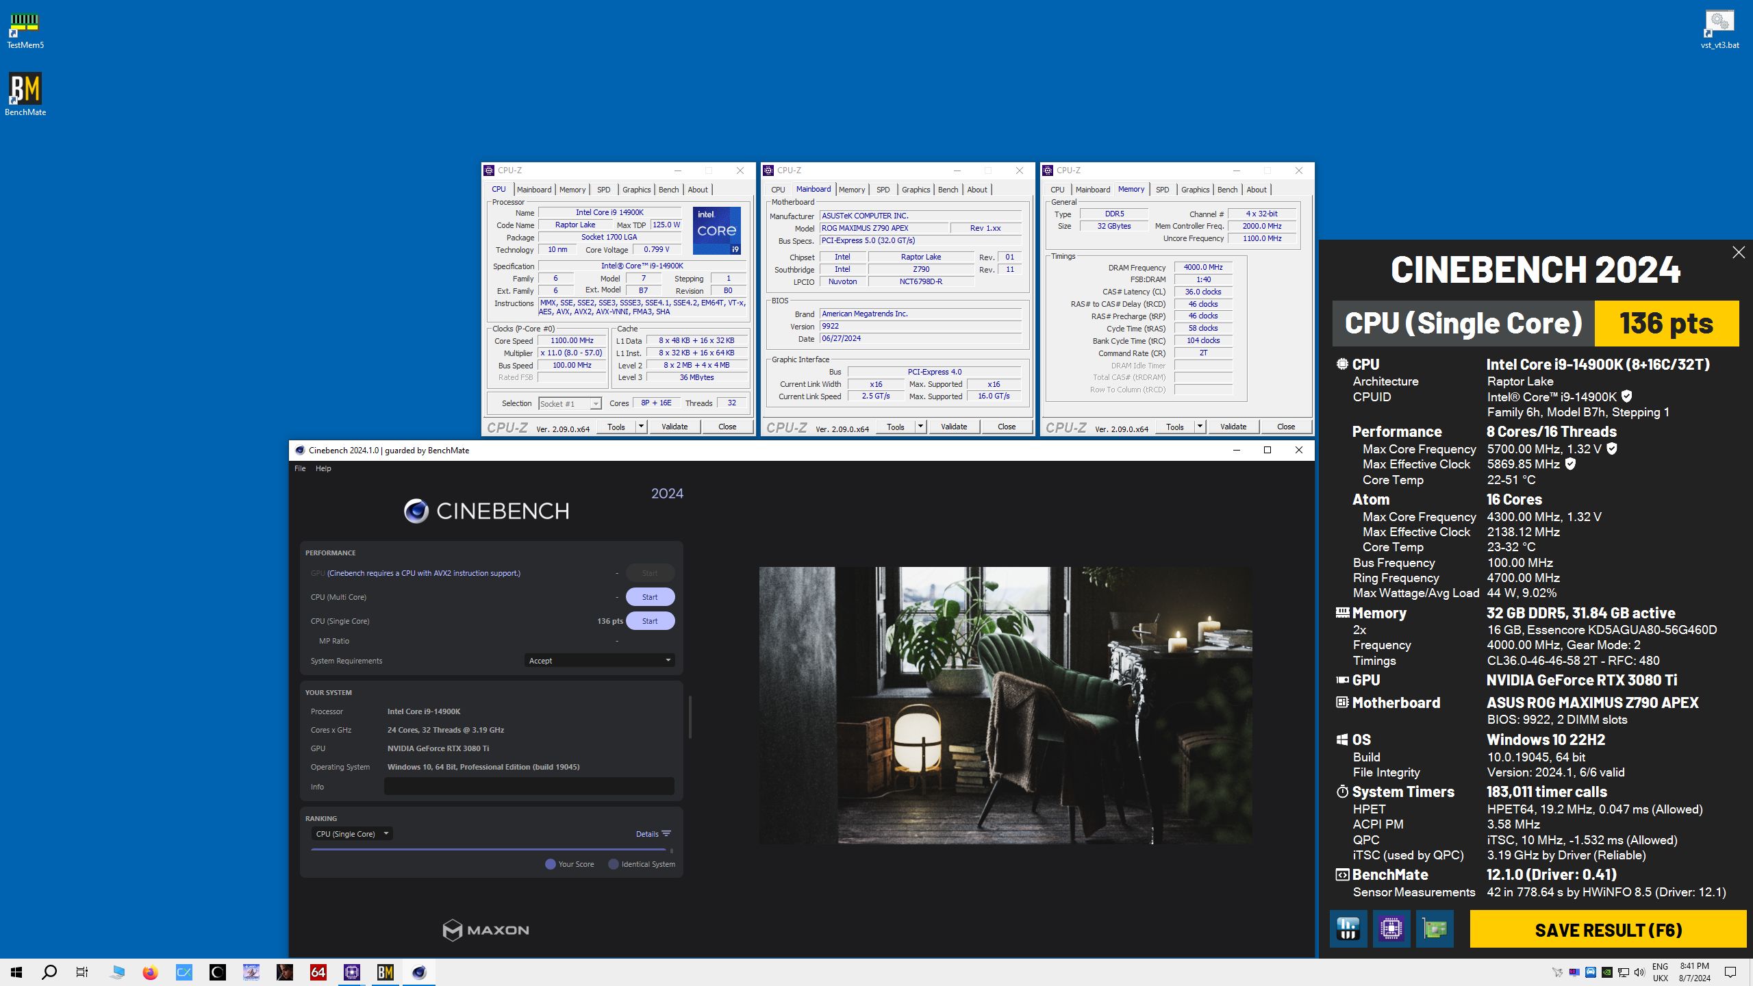Open the Windows Start menu
The image size is (1753, 986).
click(x=16, y=972)
